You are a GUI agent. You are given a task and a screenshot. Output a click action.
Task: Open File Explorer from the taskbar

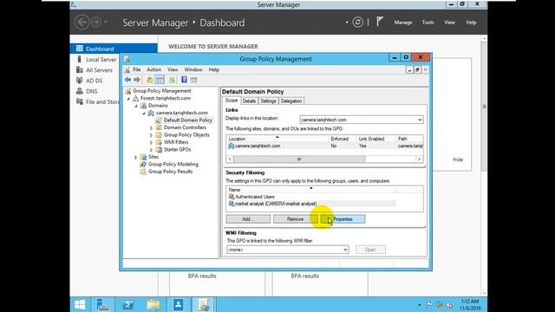click(x=153, y=304)
